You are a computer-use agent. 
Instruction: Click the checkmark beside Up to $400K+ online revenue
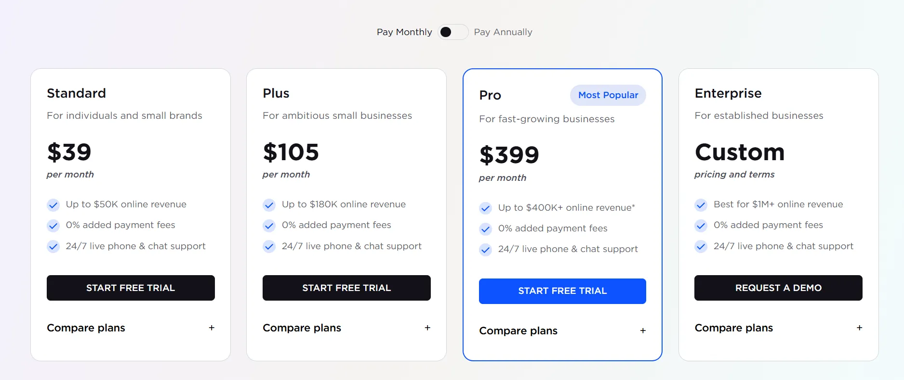(x=485, y=208)
